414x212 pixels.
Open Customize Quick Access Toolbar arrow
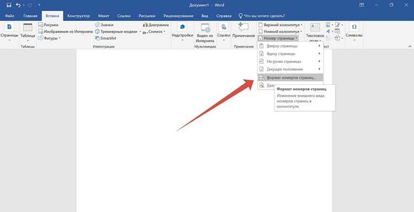click(39, 5)
